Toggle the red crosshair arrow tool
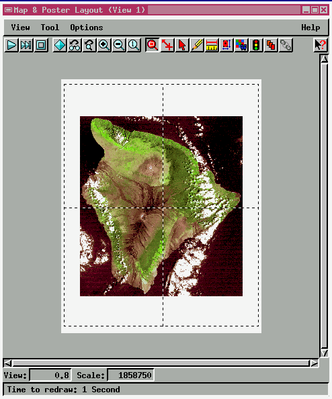This screenshot has height=399, width=332. (167, 45)
